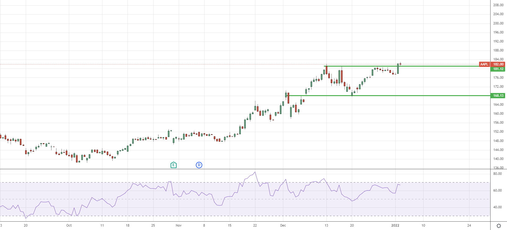The image size is (507, 230).
Task: Click the red AAPL symbol label
Action: [484, 64]
